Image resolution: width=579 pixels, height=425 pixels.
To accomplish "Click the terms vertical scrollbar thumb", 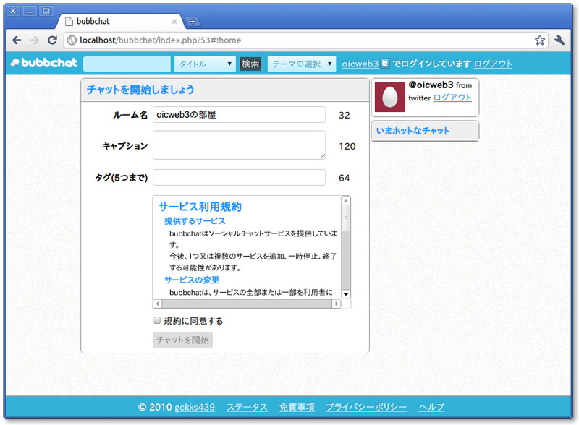I will [x=346, y=218].
